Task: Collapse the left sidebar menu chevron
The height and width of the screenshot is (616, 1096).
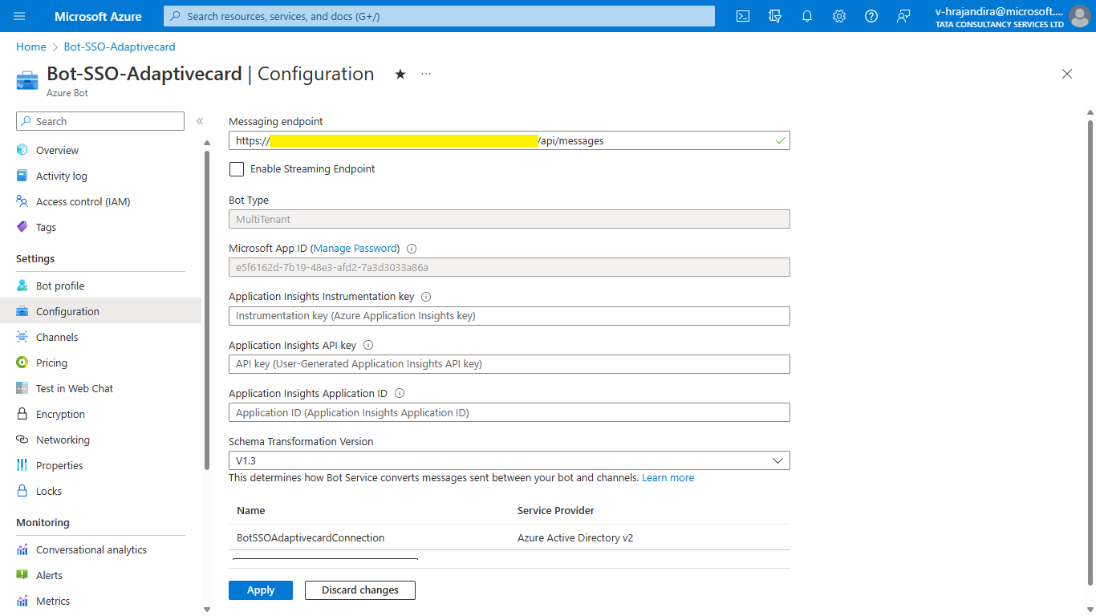Action: 200,121
